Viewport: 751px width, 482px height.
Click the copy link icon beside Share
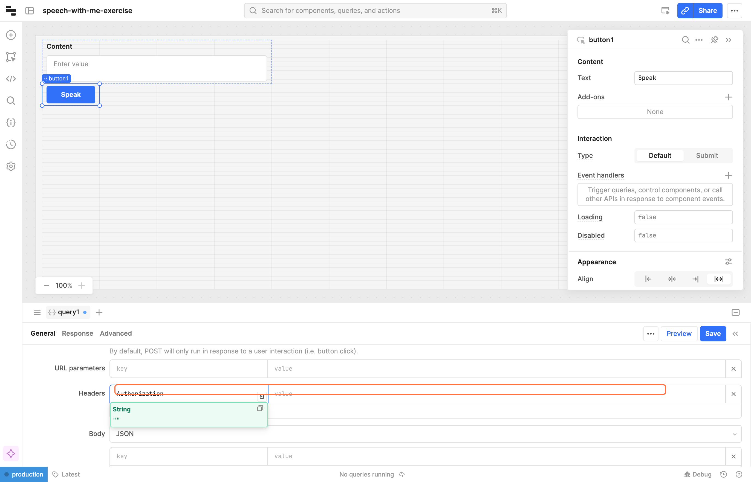pos(685,11)
